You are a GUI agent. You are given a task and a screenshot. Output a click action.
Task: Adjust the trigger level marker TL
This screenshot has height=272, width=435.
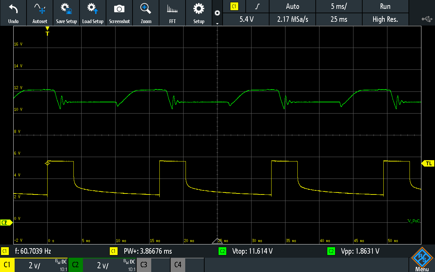click(428, 163)
